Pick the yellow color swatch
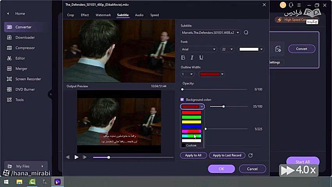 (x=191, y=122)
